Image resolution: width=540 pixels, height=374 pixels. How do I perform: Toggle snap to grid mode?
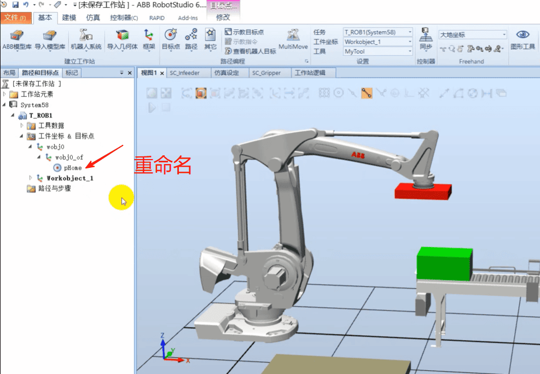coord(423,93)
